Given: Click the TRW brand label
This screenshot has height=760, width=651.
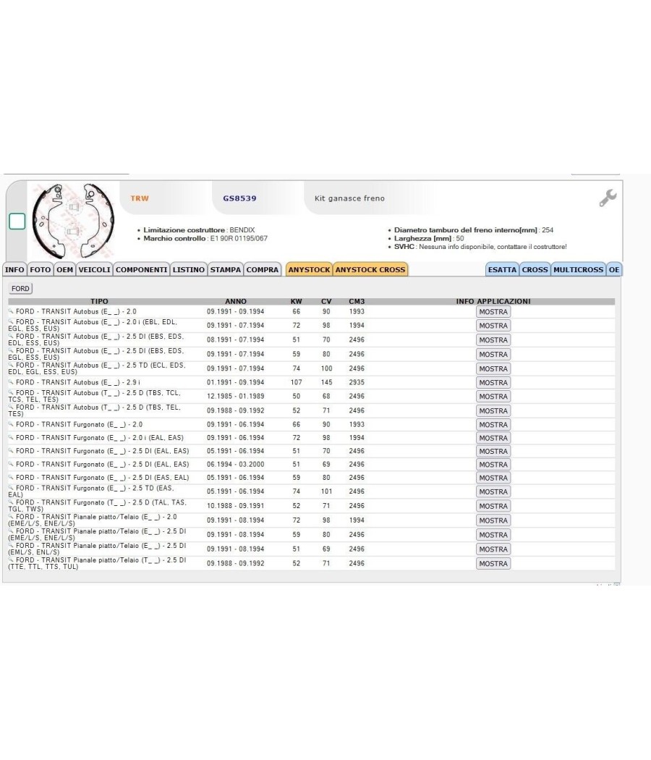Looking at the screenshot, I should coord(140,198).
